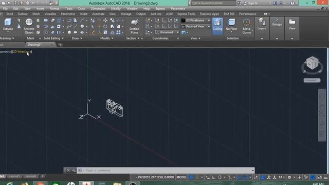This screenshot has height=185, width=329.
Task: Select the Extrude tool
Action: click(x=8, y=25)
